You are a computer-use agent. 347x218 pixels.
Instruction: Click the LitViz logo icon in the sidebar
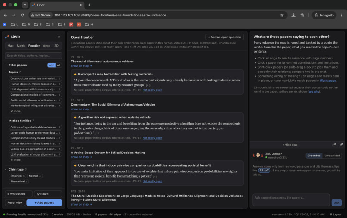[x=7, y=37]
